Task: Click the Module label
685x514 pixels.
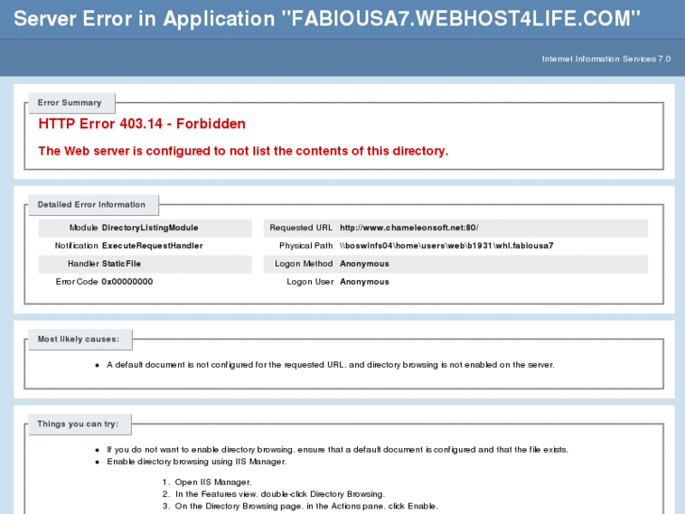Action: pyautogui.click(x=84, y=228)
